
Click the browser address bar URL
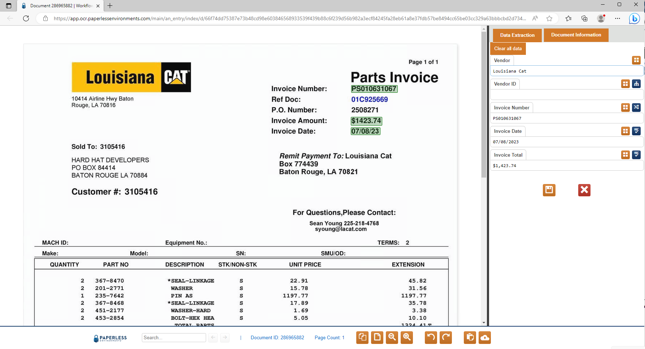tap(289, 18)
